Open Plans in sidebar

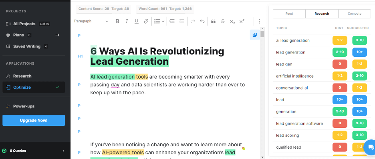pos(19,35)
